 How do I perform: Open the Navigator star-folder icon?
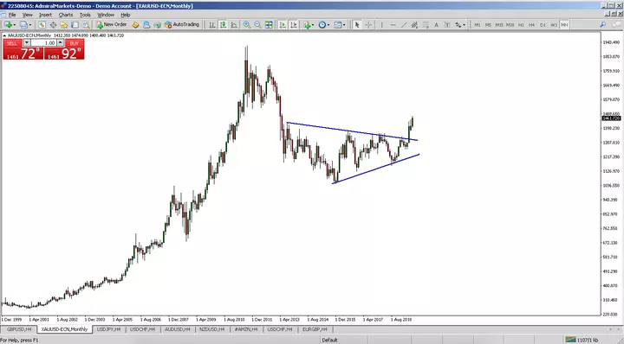tap(63, 24)
